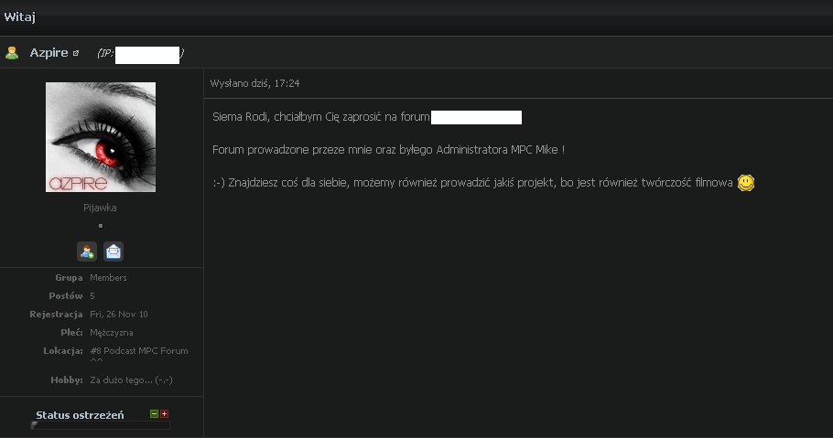Click the 'Members' group value
The height and width of the screenshot is (438, 833).
click(x=108, y=278)
